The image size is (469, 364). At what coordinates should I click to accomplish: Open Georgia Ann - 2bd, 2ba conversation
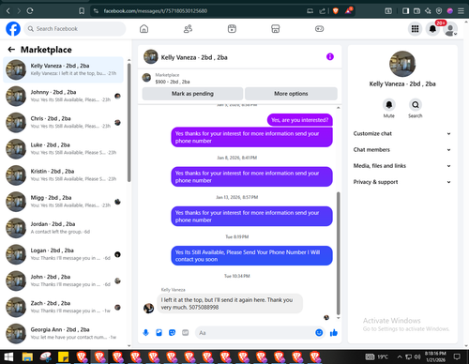[64, 334]
